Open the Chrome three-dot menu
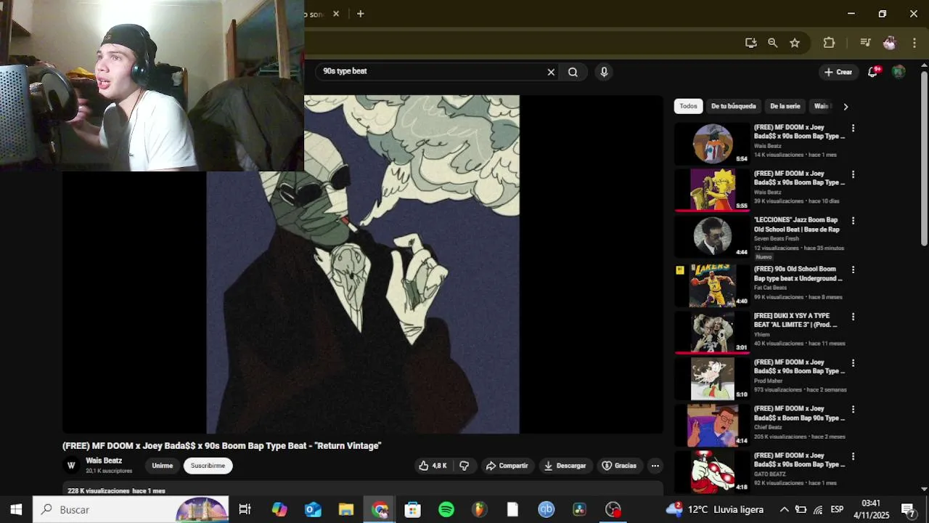Screen dimensions: 929x523 914,43
